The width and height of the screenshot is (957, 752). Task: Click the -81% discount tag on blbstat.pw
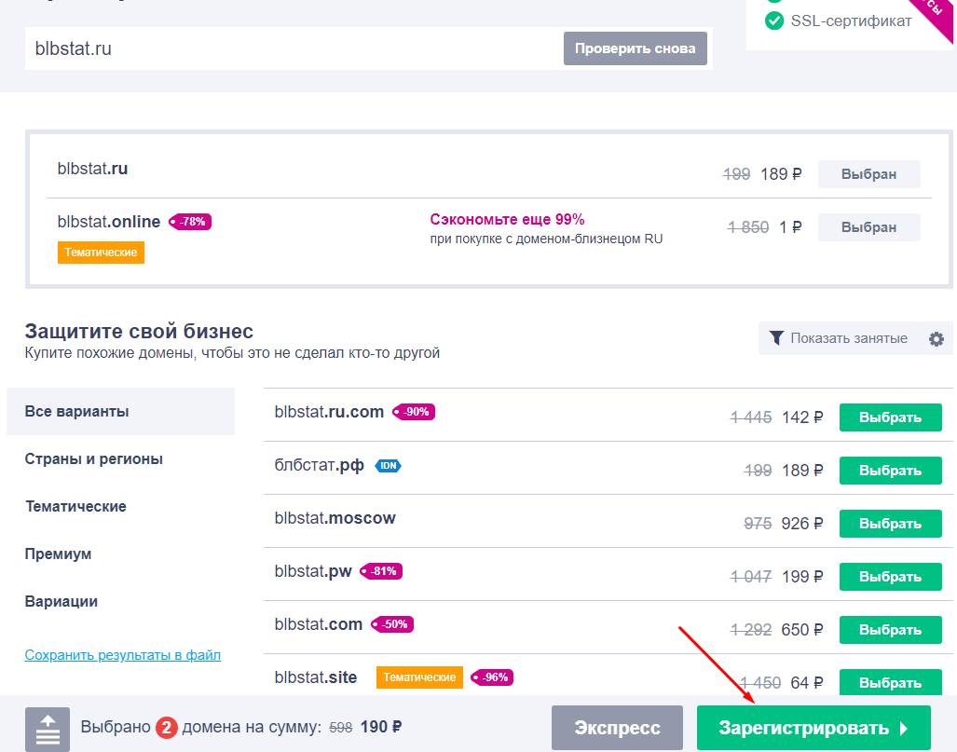382,571
